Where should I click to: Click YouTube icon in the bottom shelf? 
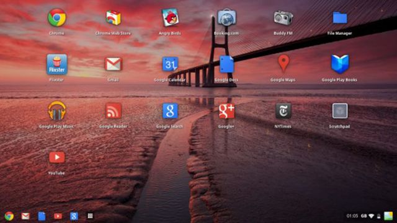click(58, 216)
